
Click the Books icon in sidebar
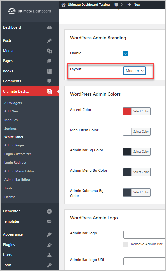click(49, 71)
